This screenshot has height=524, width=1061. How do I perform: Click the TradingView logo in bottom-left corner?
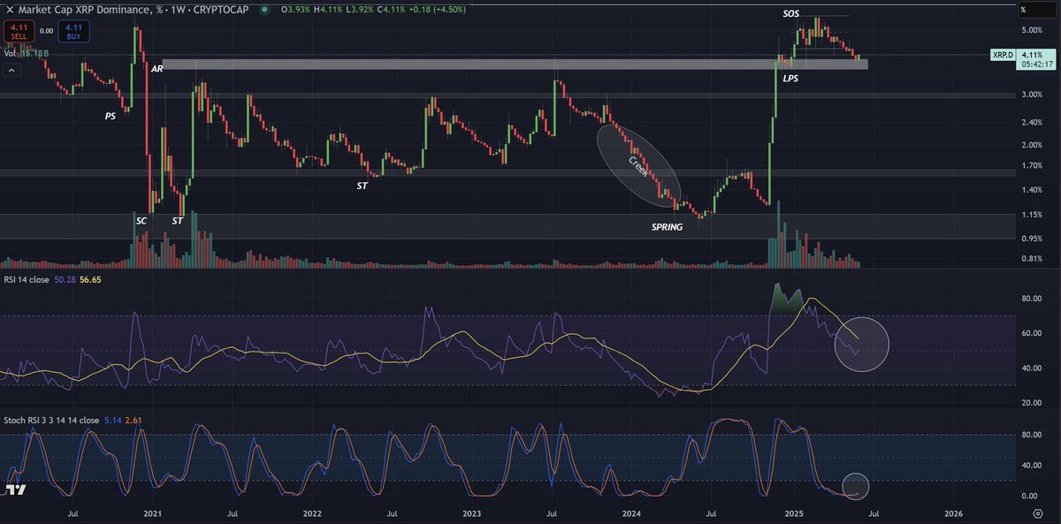pos(16,489)
